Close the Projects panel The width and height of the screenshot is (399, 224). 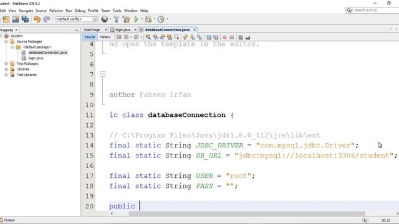(x=17, y=30)
